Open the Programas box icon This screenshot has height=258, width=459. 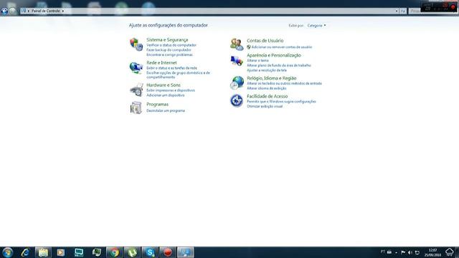[136, 107]
